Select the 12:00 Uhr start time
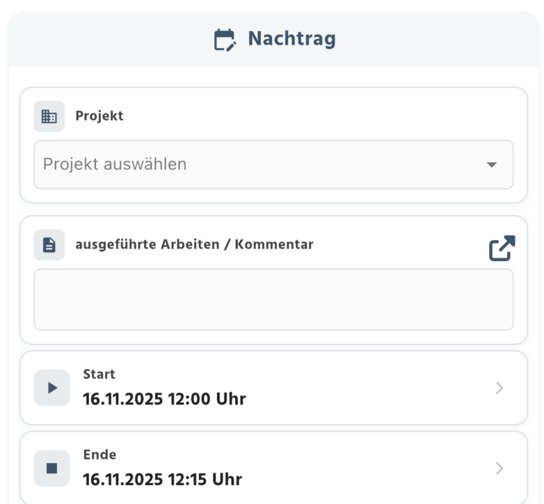 pos(207,399)
